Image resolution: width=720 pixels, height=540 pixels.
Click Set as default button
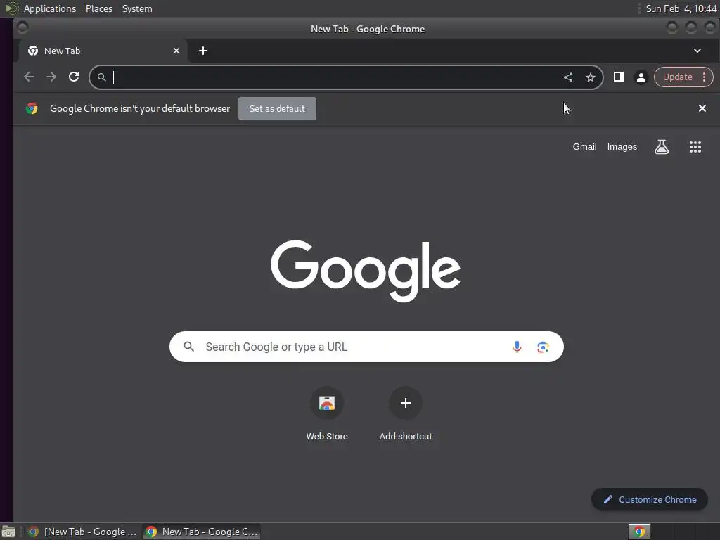pos(277,108)
